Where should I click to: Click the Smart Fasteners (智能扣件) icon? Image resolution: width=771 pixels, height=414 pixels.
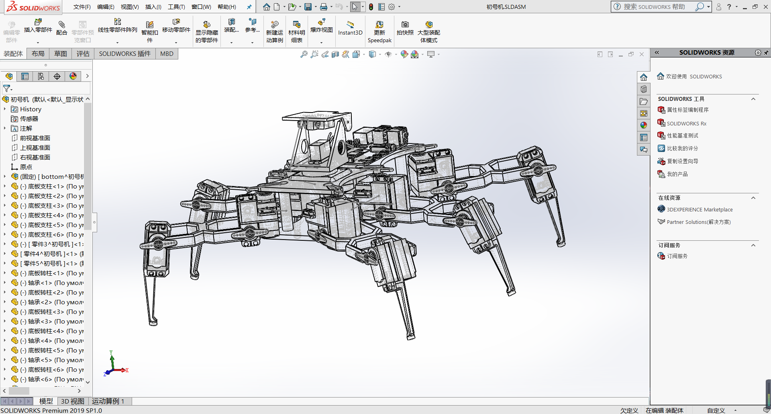(150, 31)
